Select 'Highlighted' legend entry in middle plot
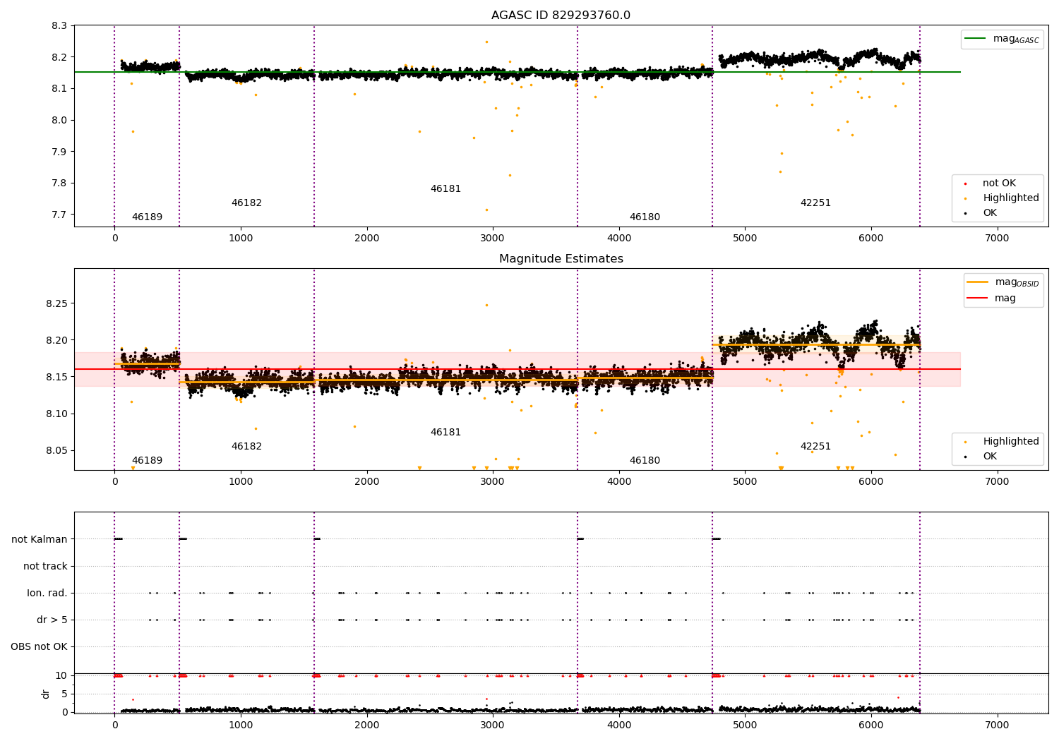 pos(1010,442)
